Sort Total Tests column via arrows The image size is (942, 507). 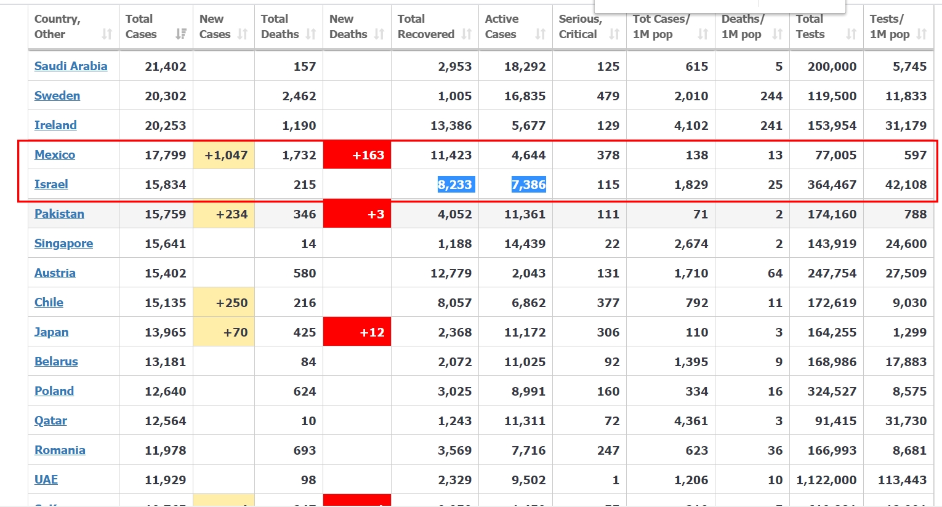coord(851,34)
